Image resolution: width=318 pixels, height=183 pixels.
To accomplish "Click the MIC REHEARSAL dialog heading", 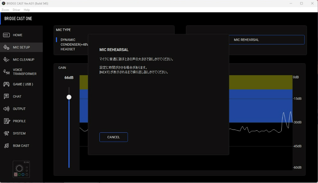I will pyautogui.click(x=114, y=50).
